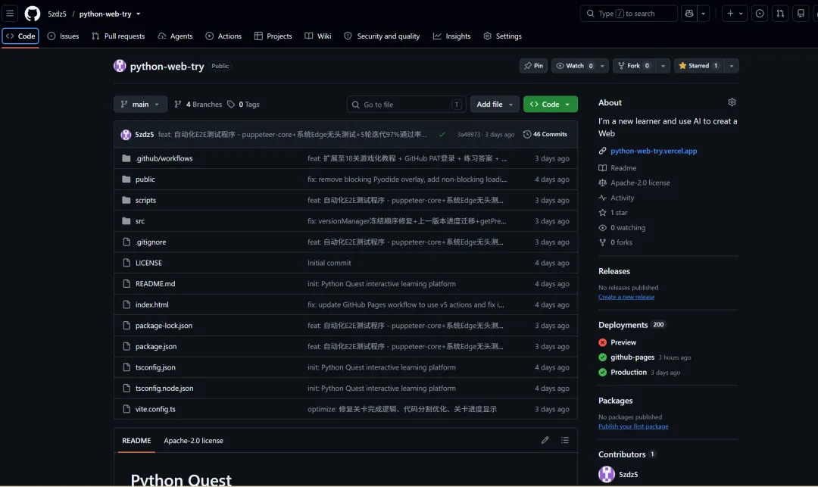
Task: Click the Type / to search box
Action: 629,14
